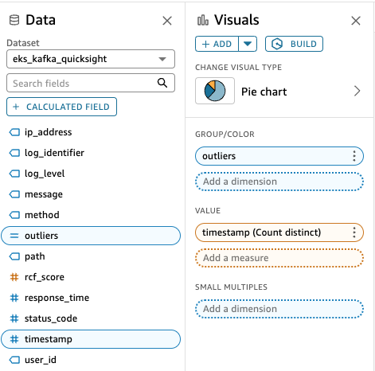
Task: Expand visual type list via Pie chart chevron
Action: tap(357, 91)
